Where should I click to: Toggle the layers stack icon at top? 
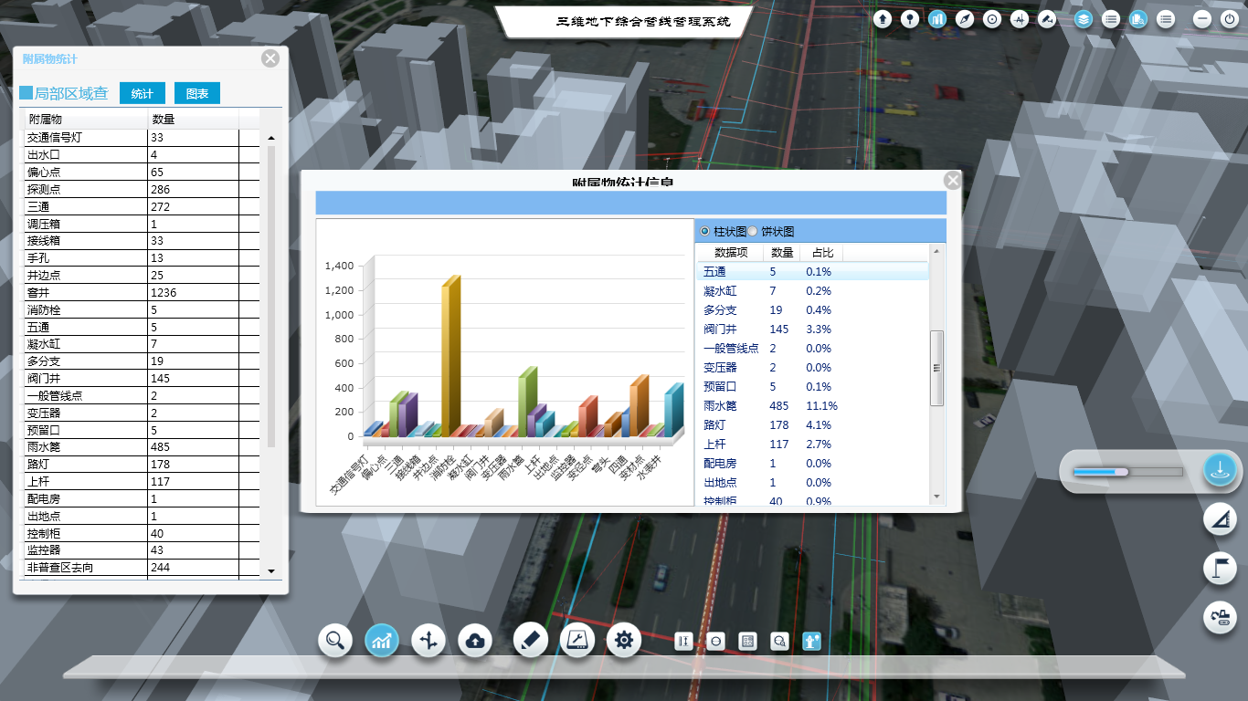[1084, 18]
